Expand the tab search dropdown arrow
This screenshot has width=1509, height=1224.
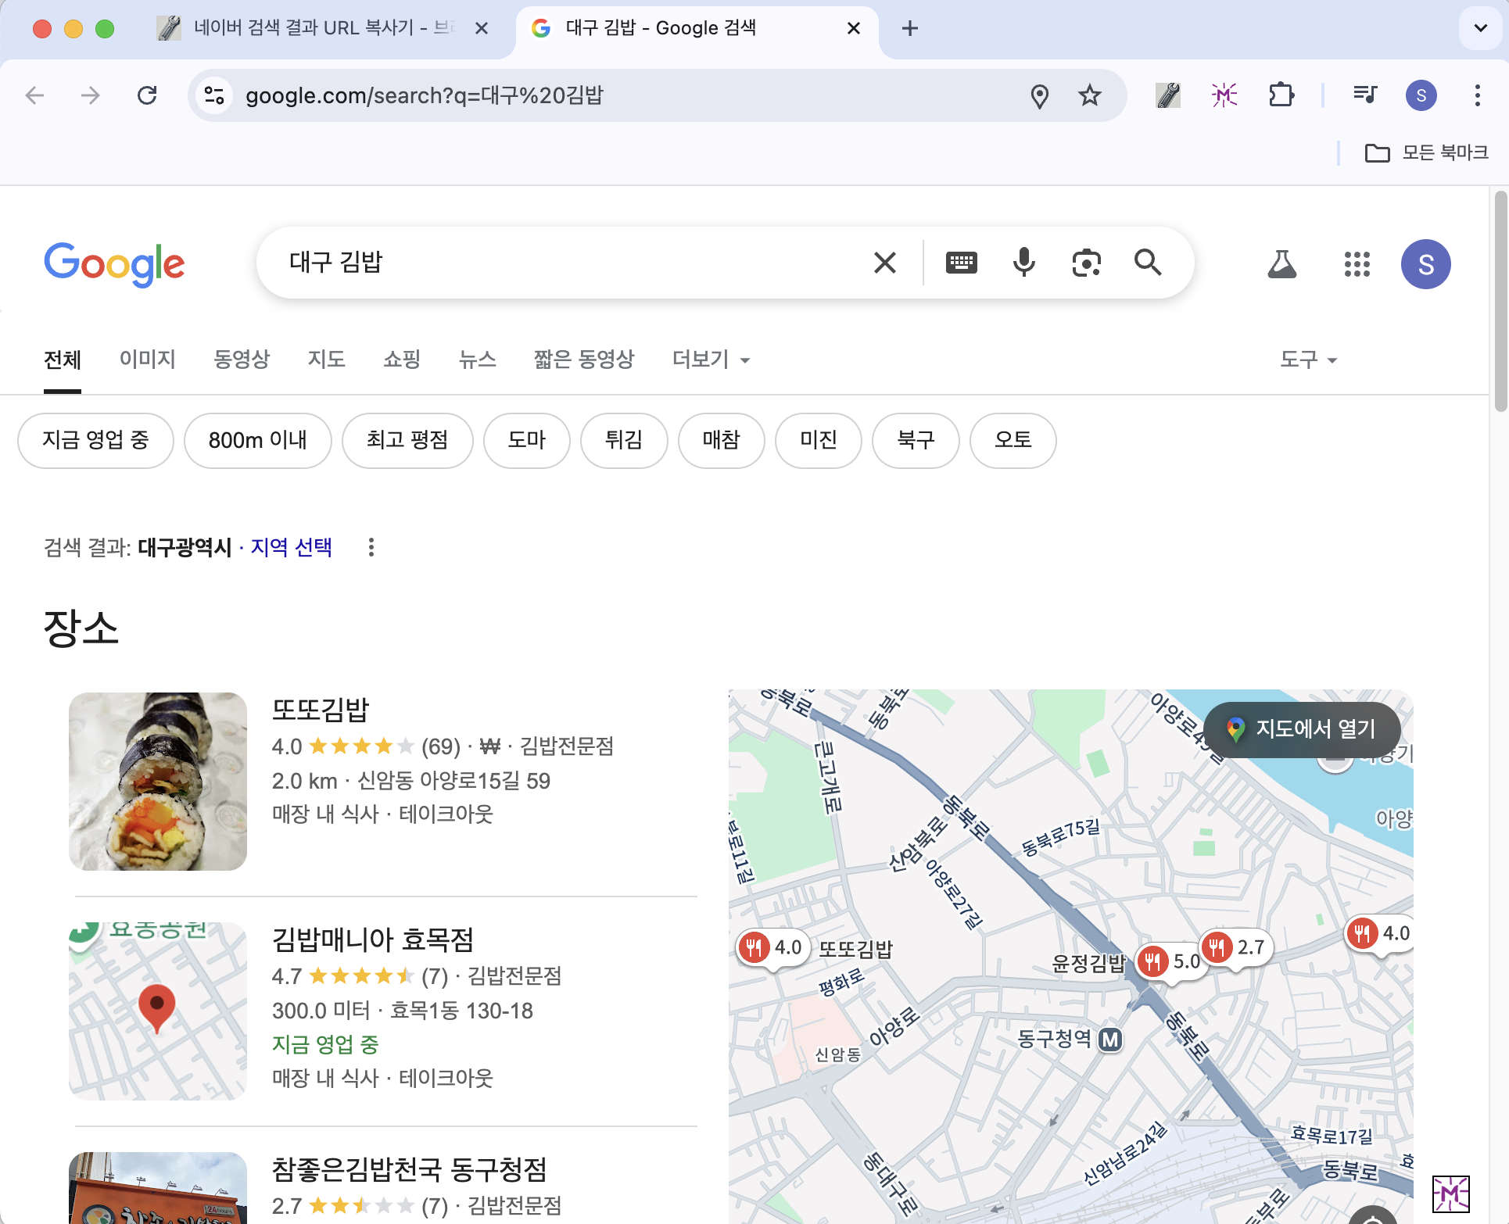pyautogui.click(x=1480, y=28)
